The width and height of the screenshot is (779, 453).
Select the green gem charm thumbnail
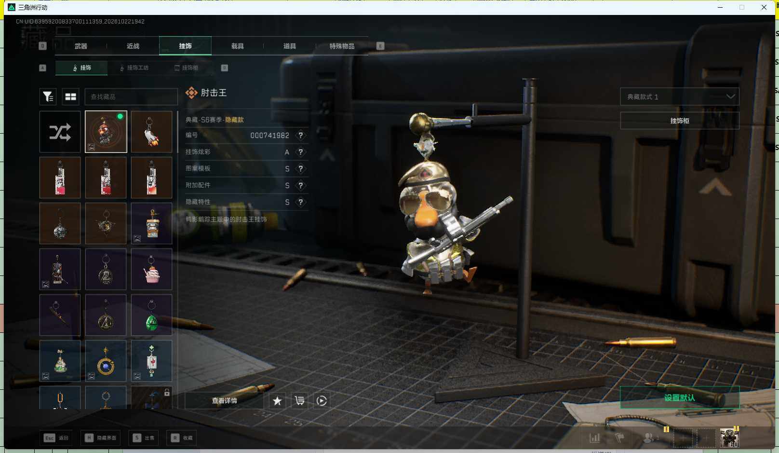click(x=151, y=315)
